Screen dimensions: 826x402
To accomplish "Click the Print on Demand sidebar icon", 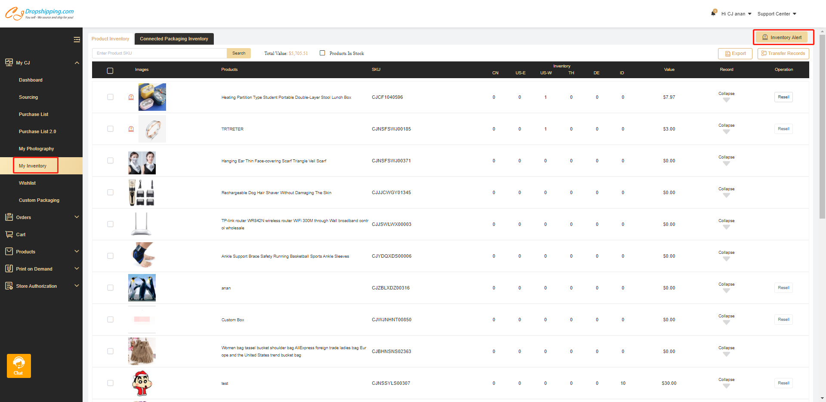I will pyautogui.click(x=9, y=269).
